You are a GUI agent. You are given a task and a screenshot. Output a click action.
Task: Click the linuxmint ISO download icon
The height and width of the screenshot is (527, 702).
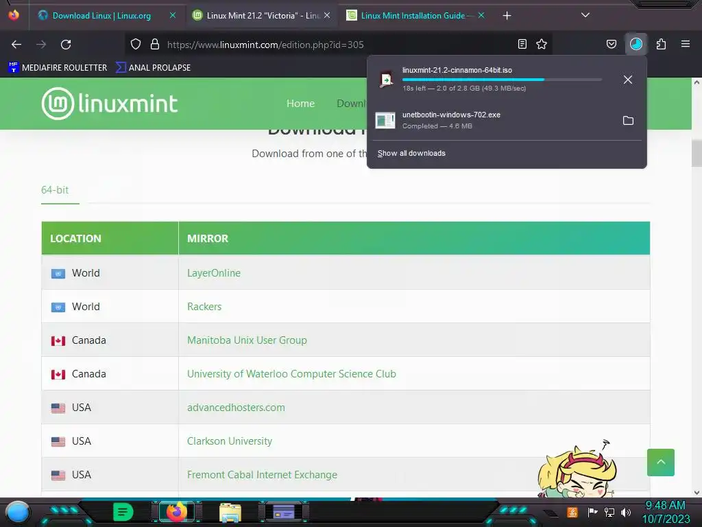click(x=386, y=80)
